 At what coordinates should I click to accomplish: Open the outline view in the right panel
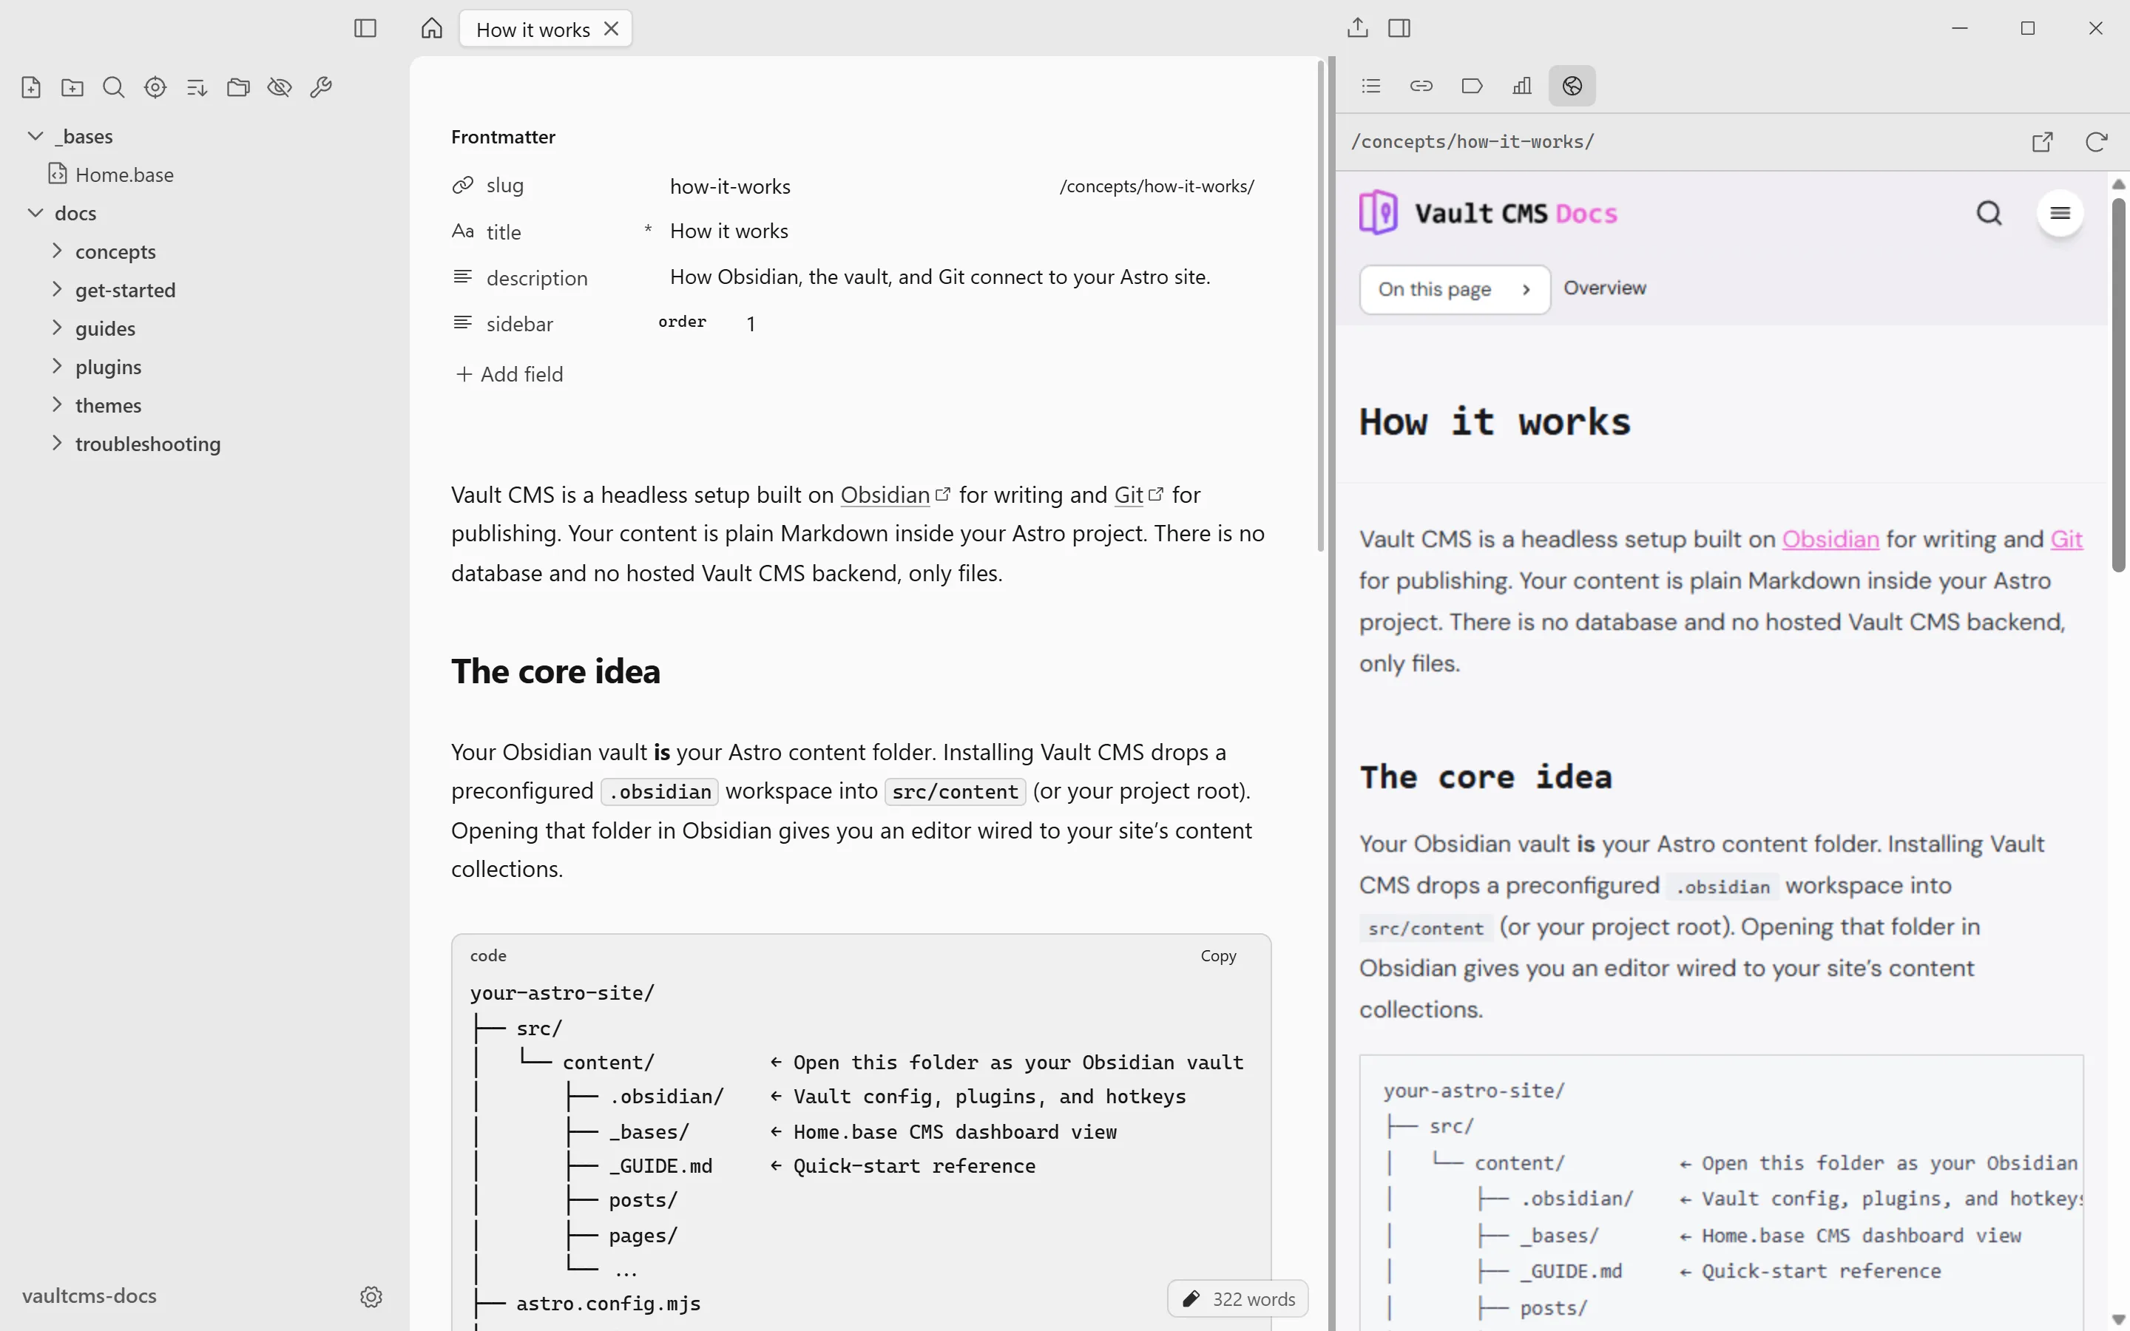(x=1371, y=85)
